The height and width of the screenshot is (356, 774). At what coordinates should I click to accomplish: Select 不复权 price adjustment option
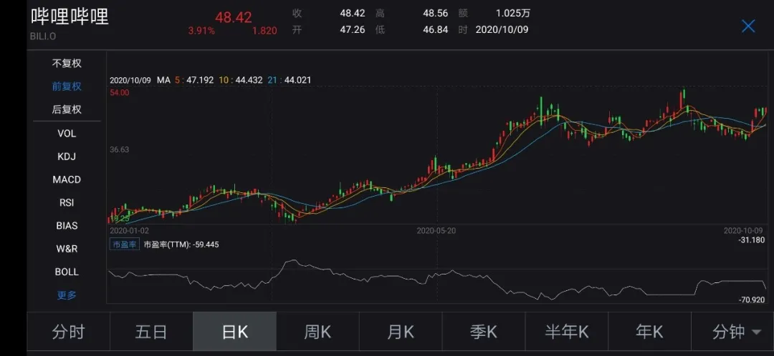click(67, 64)
